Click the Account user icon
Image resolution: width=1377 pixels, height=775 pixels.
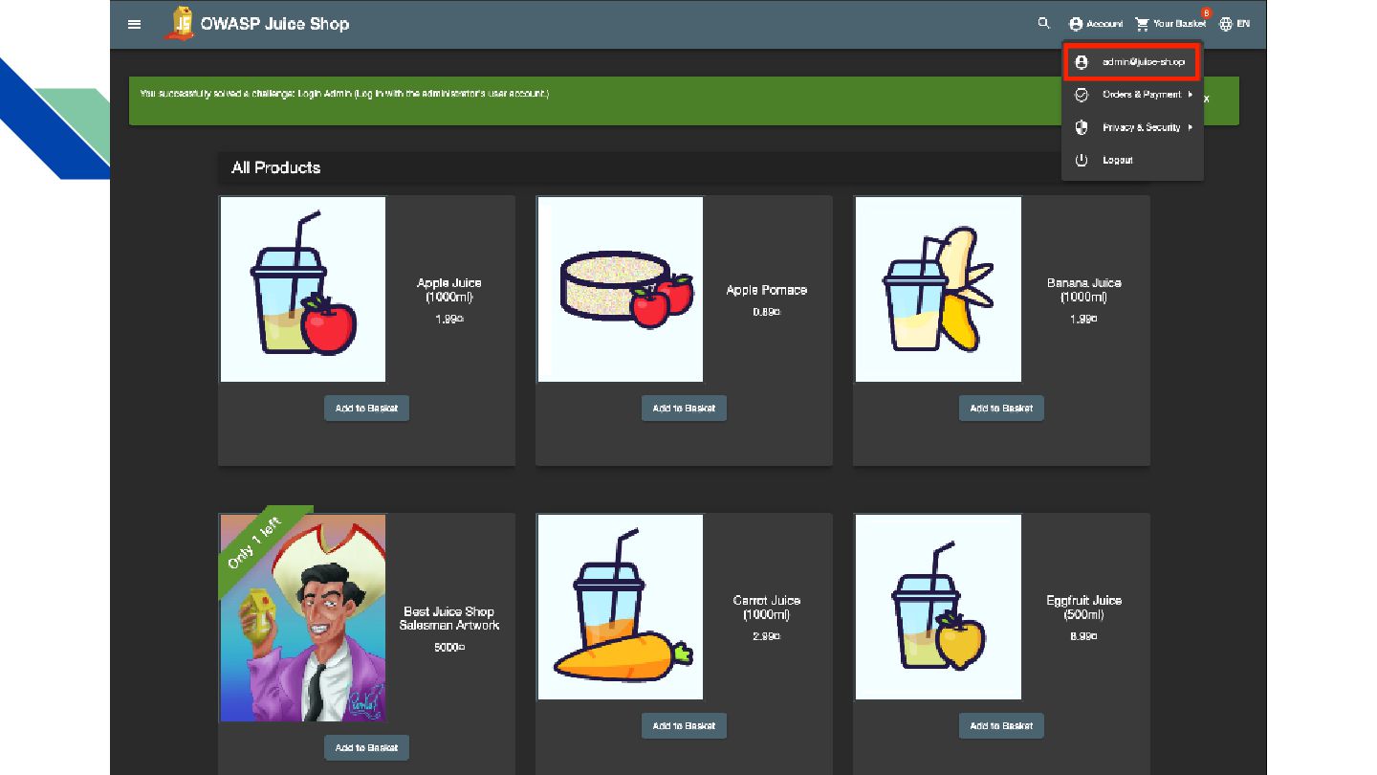click(x=1076, y=24)
